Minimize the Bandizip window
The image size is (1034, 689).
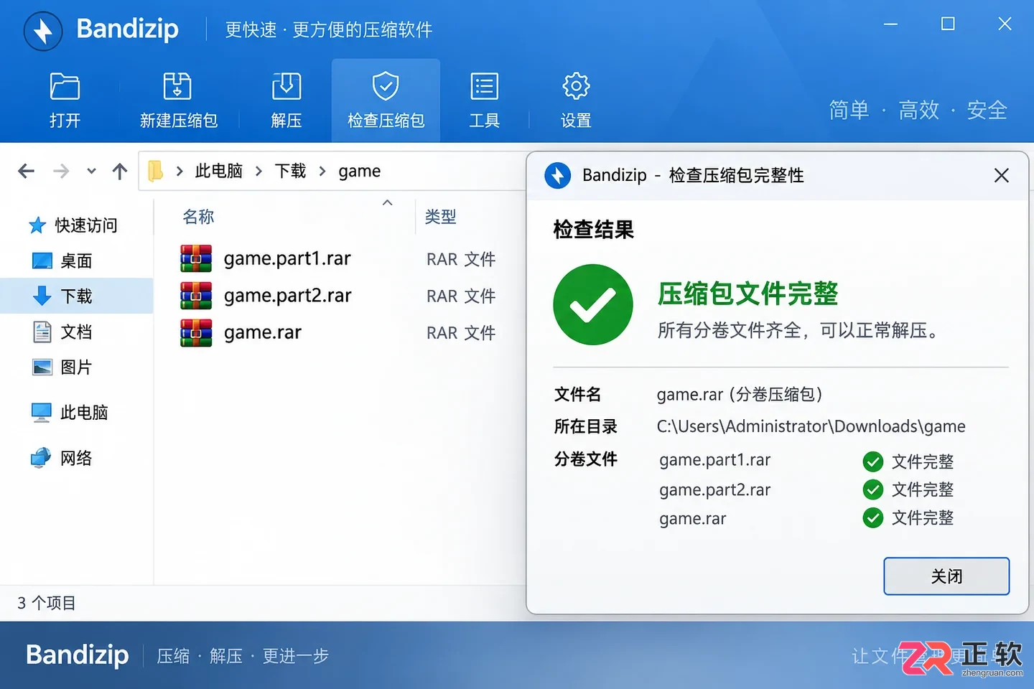point(890,24)
